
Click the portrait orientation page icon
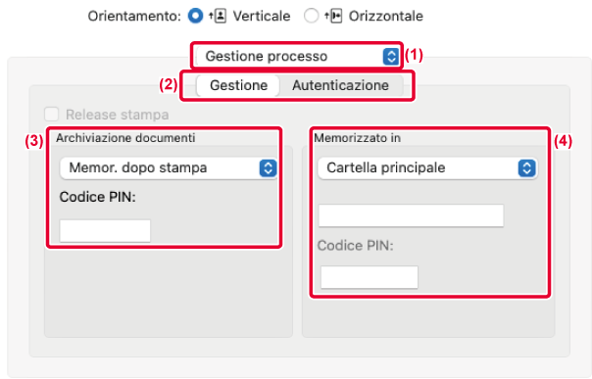click(218, 17)
